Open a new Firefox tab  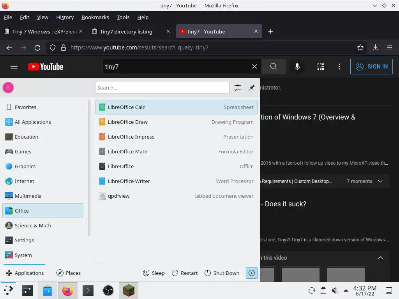tap(270, 31)
